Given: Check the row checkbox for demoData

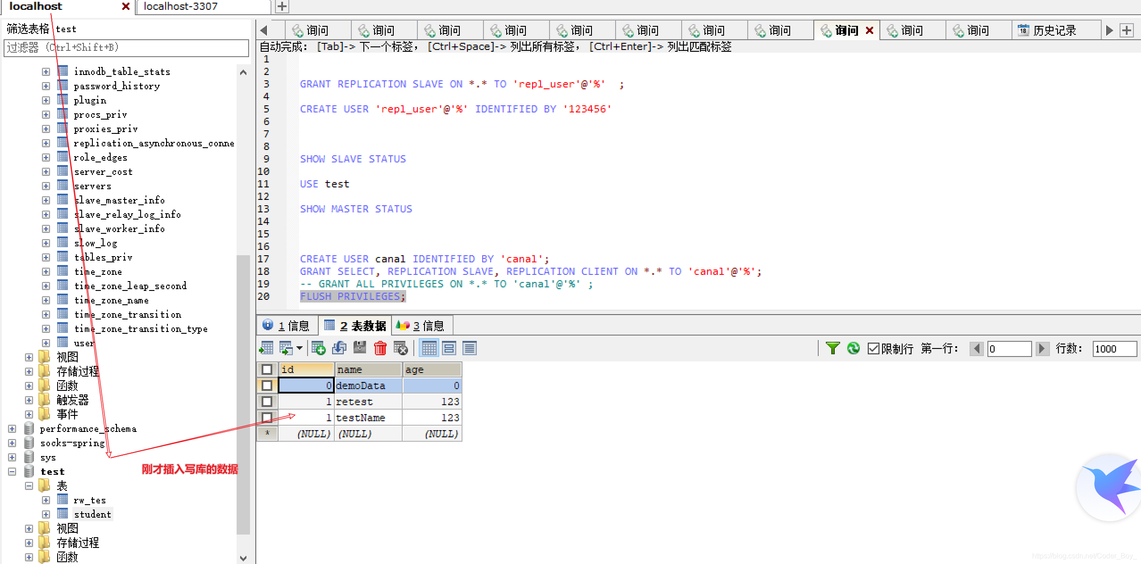Looking at the screenshot, I should [267, 386].
